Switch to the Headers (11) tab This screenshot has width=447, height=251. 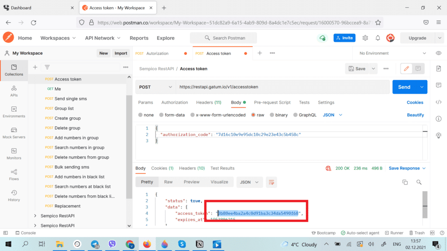209,102
